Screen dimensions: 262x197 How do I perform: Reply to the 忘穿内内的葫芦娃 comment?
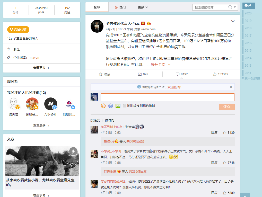214,193
